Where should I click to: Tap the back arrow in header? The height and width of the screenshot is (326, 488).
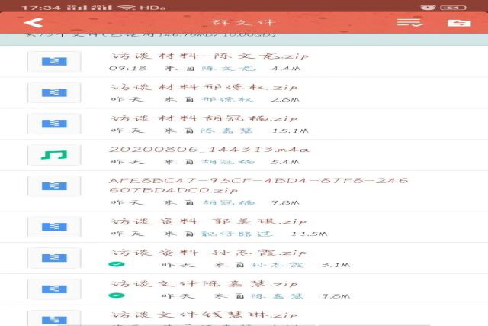(x=34, y=23)
